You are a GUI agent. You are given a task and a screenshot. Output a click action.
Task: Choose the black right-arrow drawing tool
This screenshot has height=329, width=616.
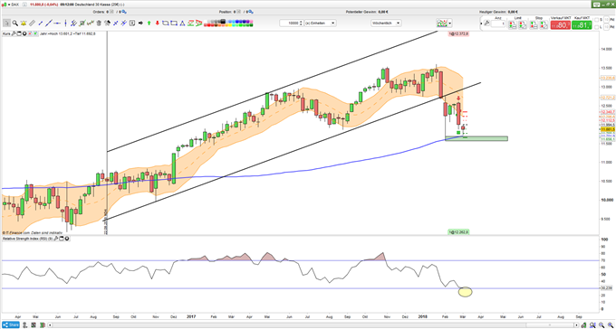(x=140, y=23)
